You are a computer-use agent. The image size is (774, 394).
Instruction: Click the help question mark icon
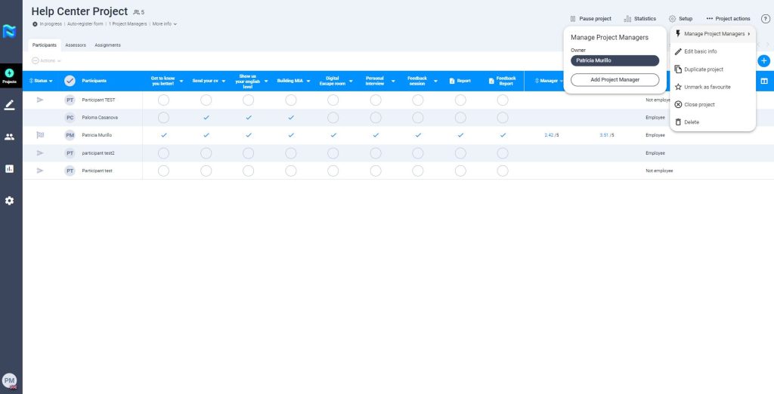(x=765, y=19)
